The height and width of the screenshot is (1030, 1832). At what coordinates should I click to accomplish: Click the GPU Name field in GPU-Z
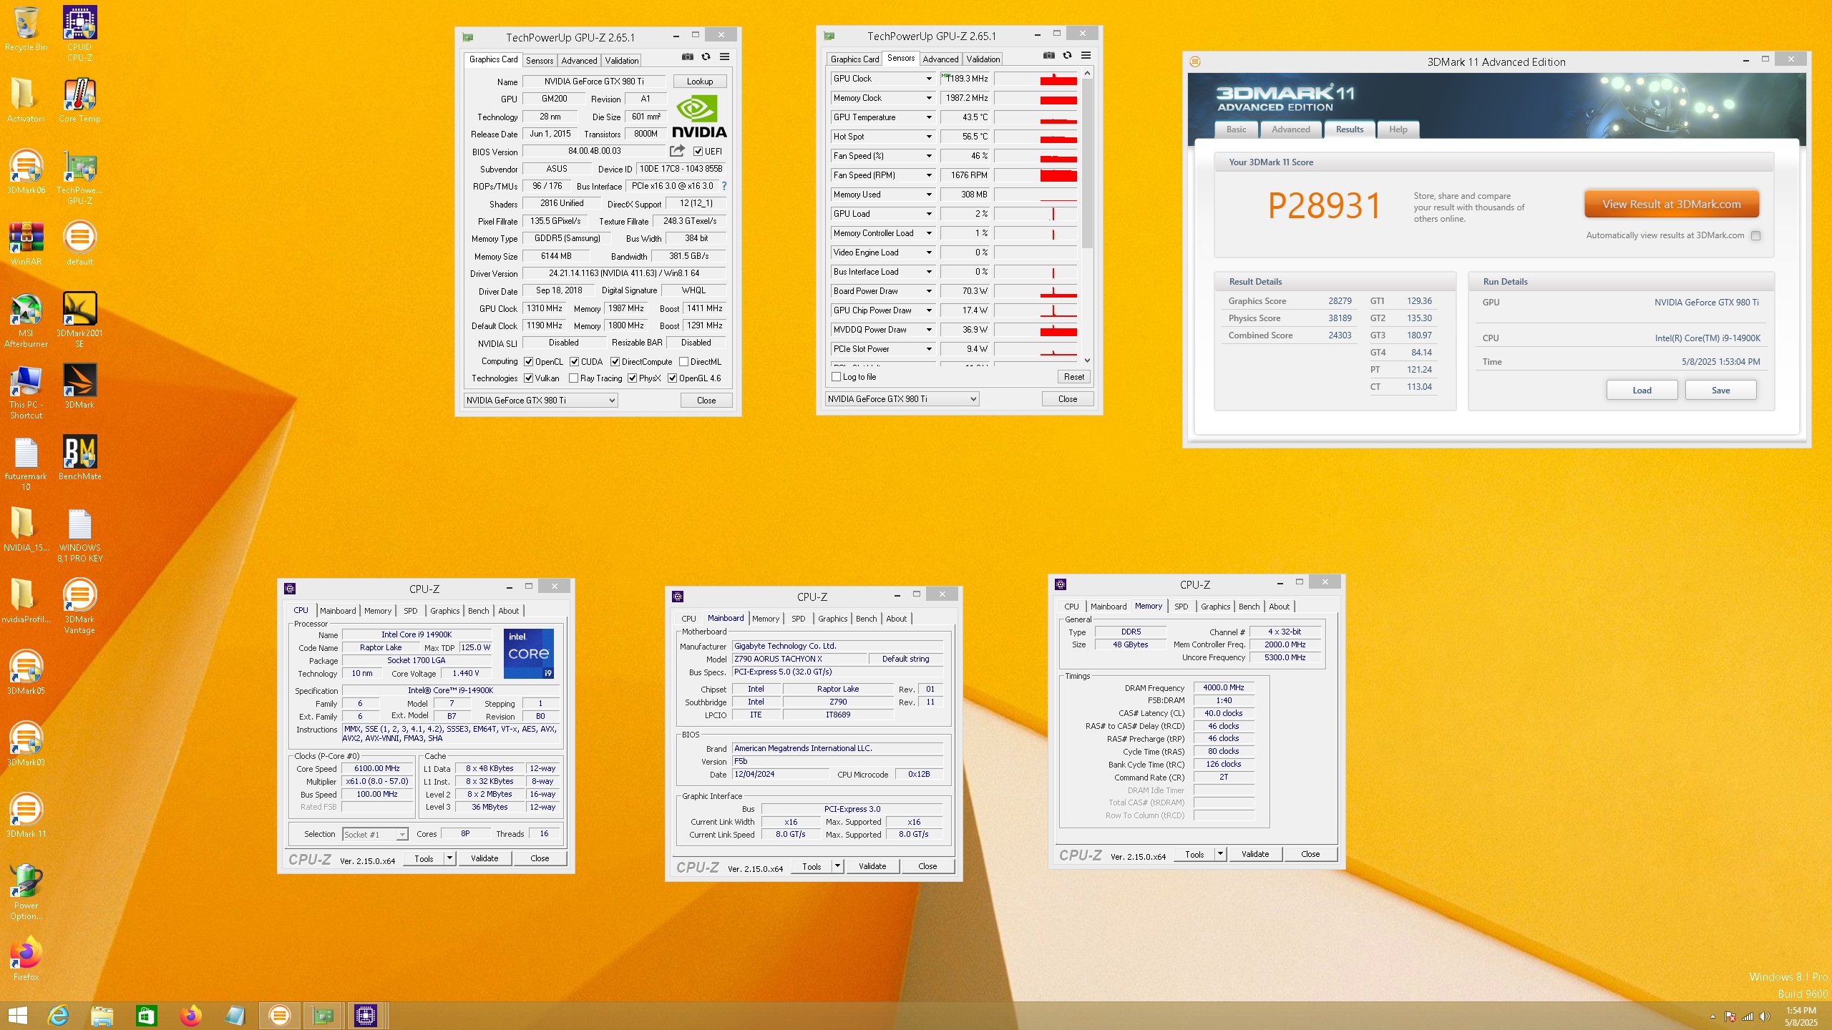[x=594, y=82]
